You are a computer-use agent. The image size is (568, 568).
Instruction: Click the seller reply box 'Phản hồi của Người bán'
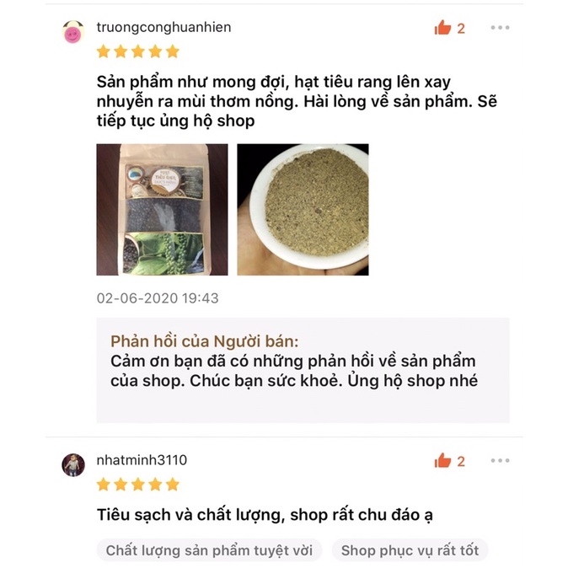pyautogui.click(x=303, y=370)
